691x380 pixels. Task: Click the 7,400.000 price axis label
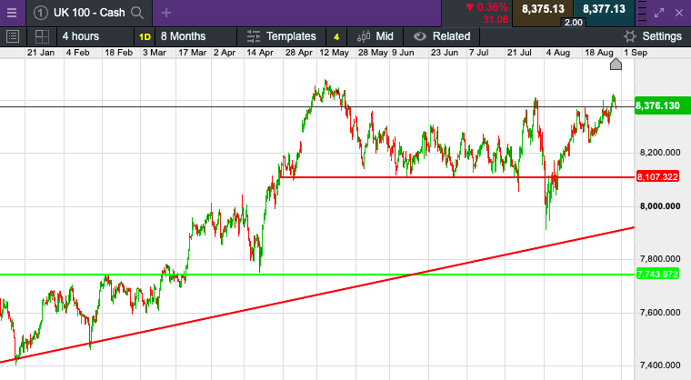(x=660, y=365)
